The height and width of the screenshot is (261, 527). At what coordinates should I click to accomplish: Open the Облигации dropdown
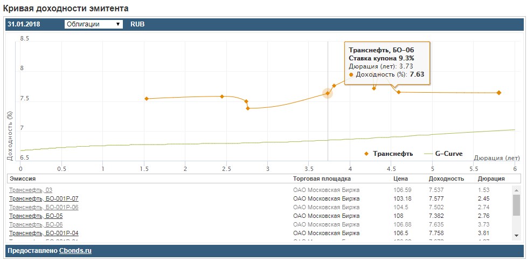(94, 24)
